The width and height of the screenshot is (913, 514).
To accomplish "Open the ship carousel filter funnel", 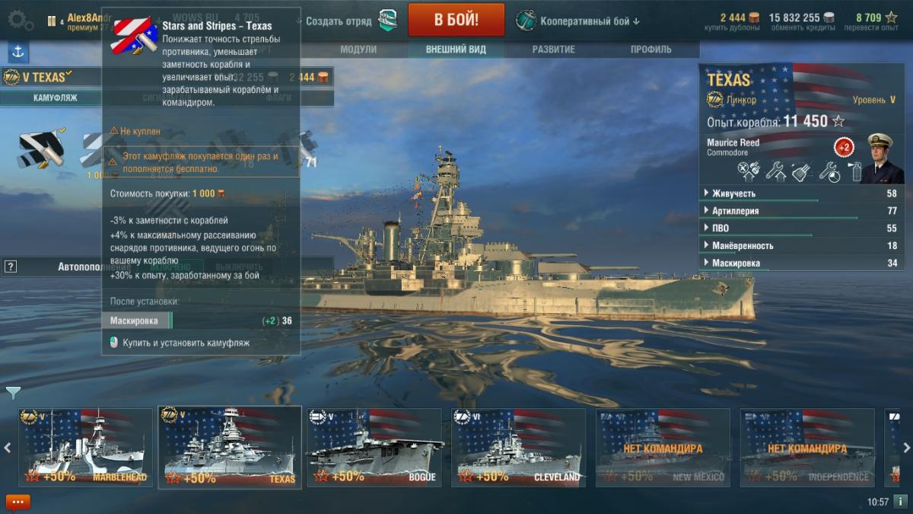I will tap(13, 393).
